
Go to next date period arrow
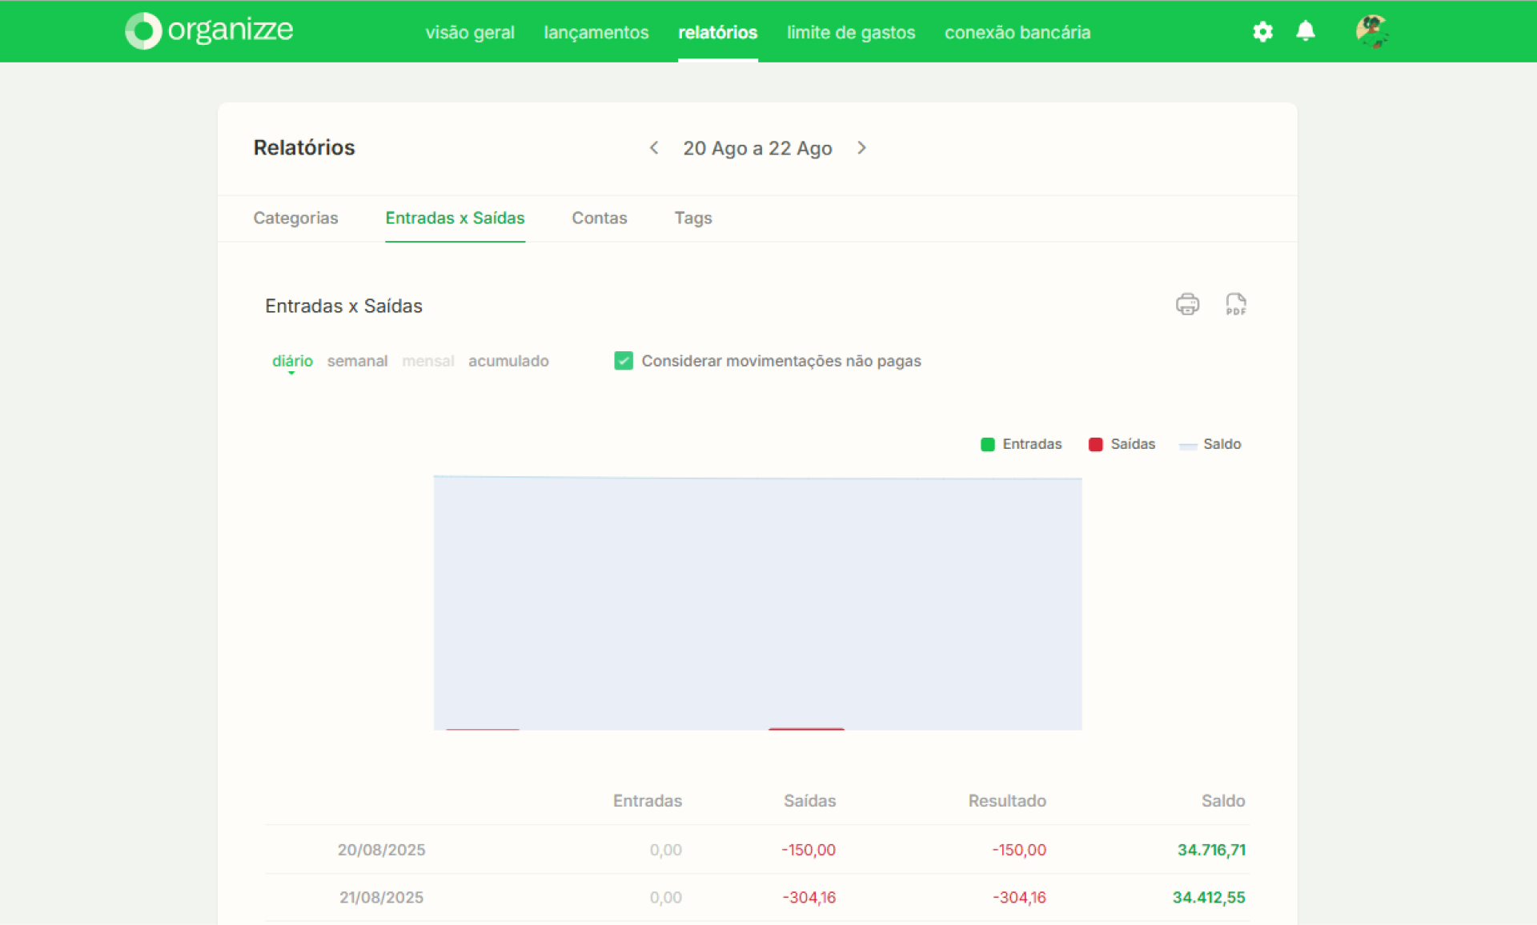(x=861, y=148)
